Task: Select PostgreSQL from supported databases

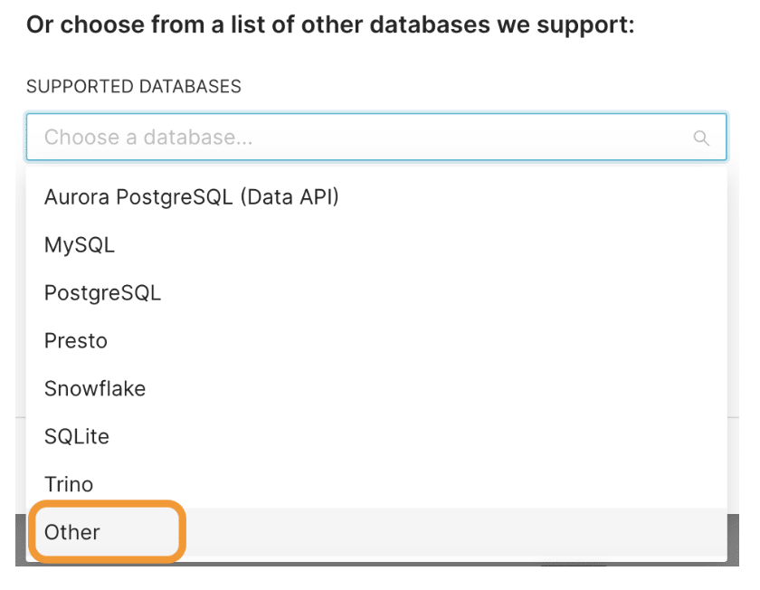Action: (376, 293)
